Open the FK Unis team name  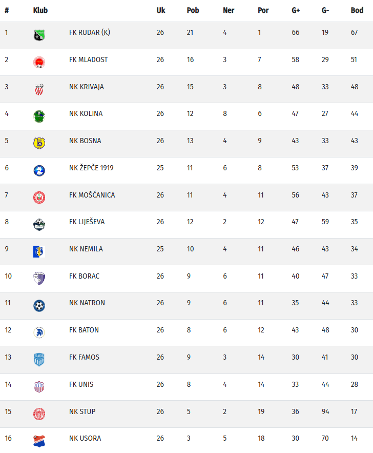click(x=81, y=384)
